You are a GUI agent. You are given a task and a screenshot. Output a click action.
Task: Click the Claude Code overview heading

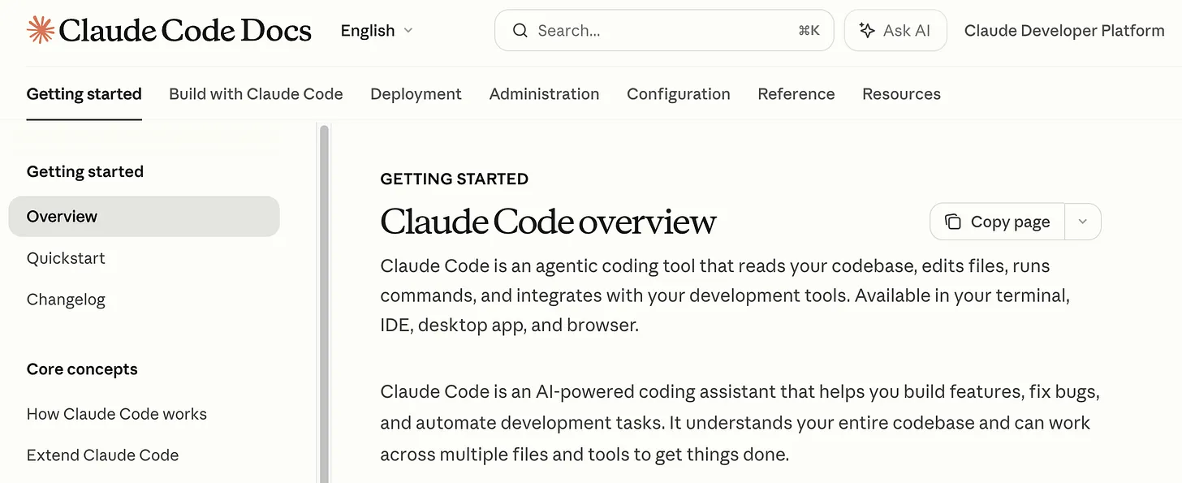[548, 222]
